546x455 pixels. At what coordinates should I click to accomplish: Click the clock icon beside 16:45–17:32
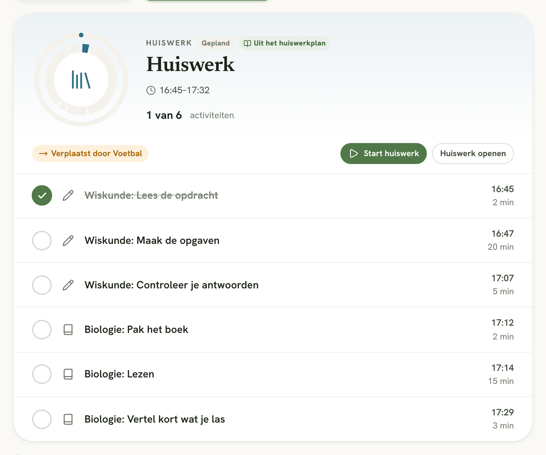[x=151, y=90]
